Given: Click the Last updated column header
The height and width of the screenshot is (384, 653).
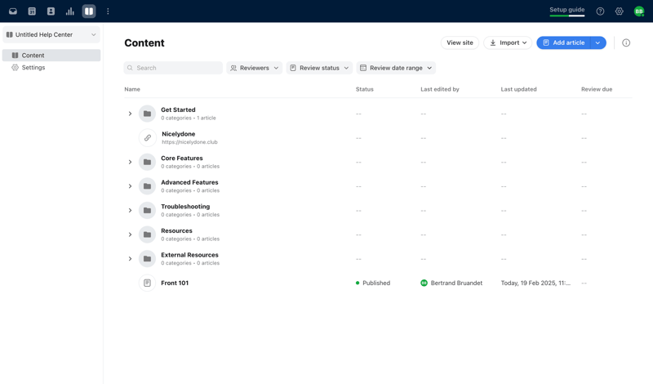Looking at the screenshot, I should (x=518, y=89).
